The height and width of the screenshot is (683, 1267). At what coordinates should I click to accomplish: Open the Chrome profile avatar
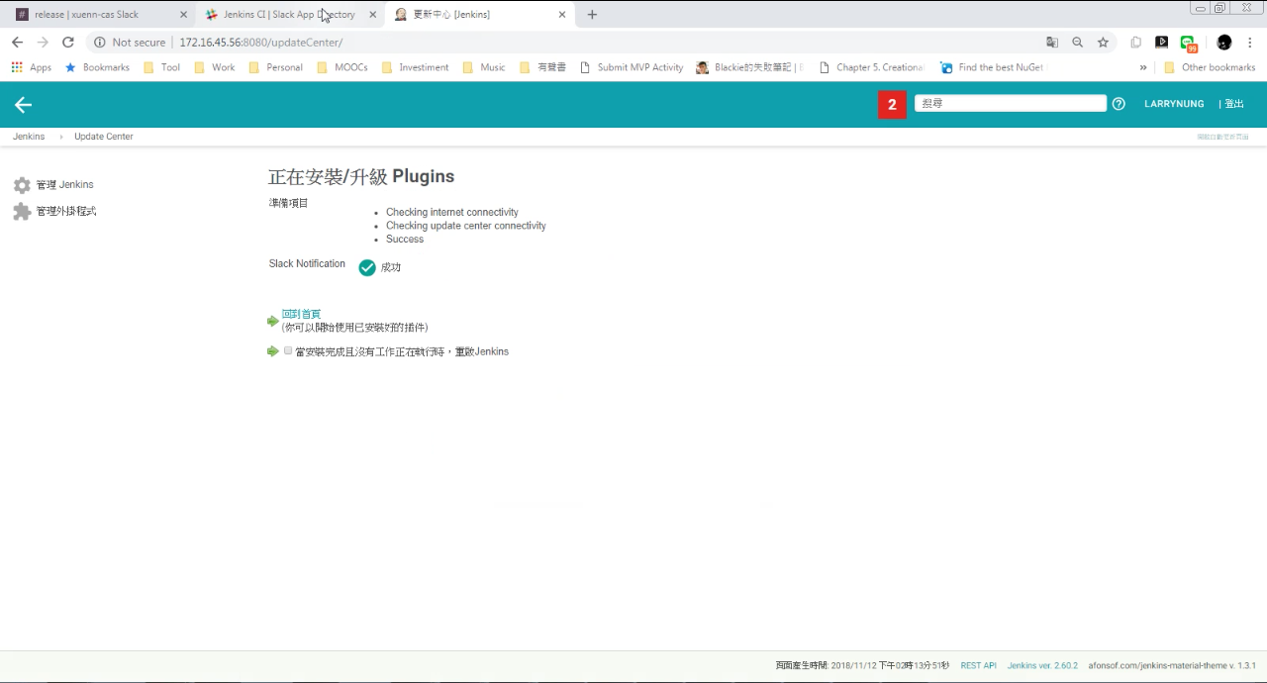coord(1224,43)
